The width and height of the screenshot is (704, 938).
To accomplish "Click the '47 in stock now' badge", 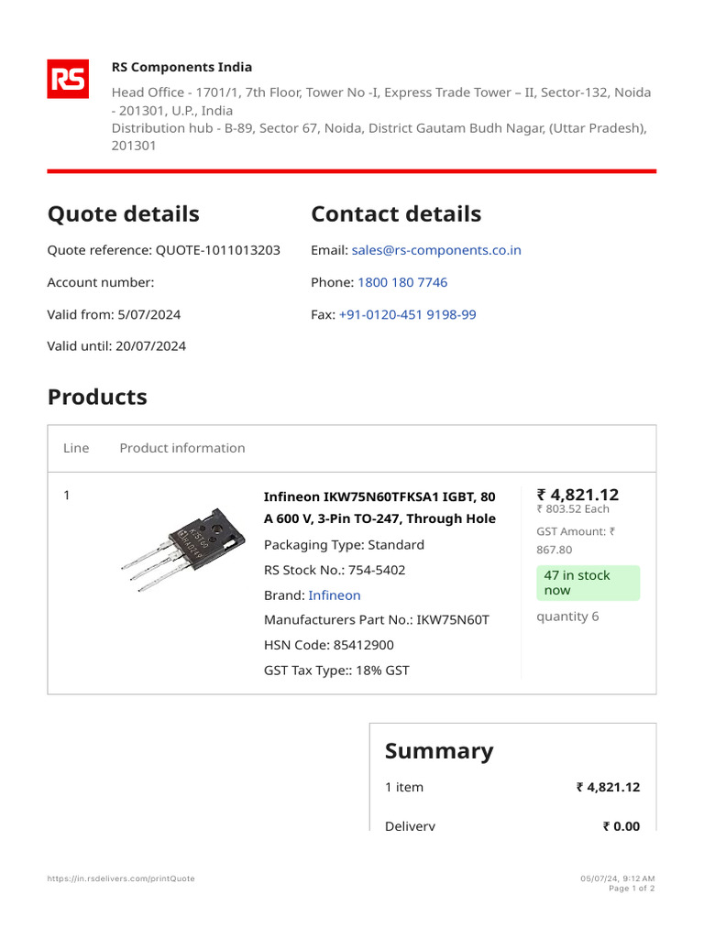I will click(x=588, y=583).
